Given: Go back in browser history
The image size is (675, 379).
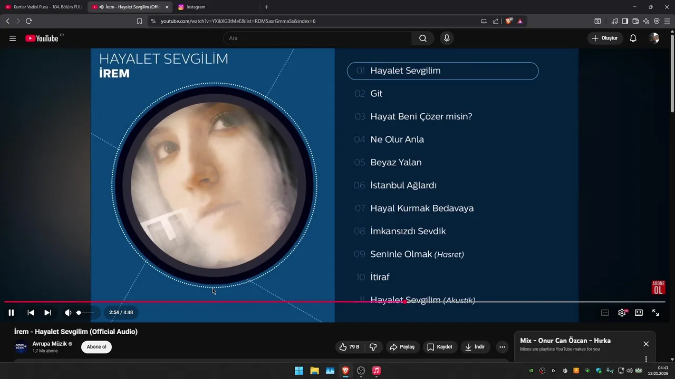Looking at the screenshot, I should [7, 21].
